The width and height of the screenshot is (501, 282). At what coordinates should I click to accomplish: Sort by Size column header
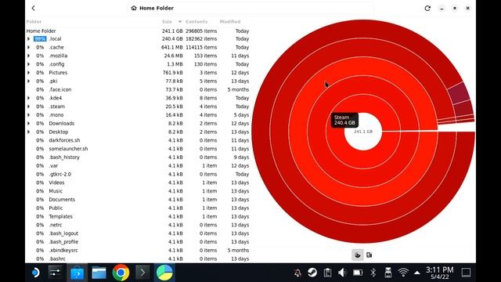(167, 22)
